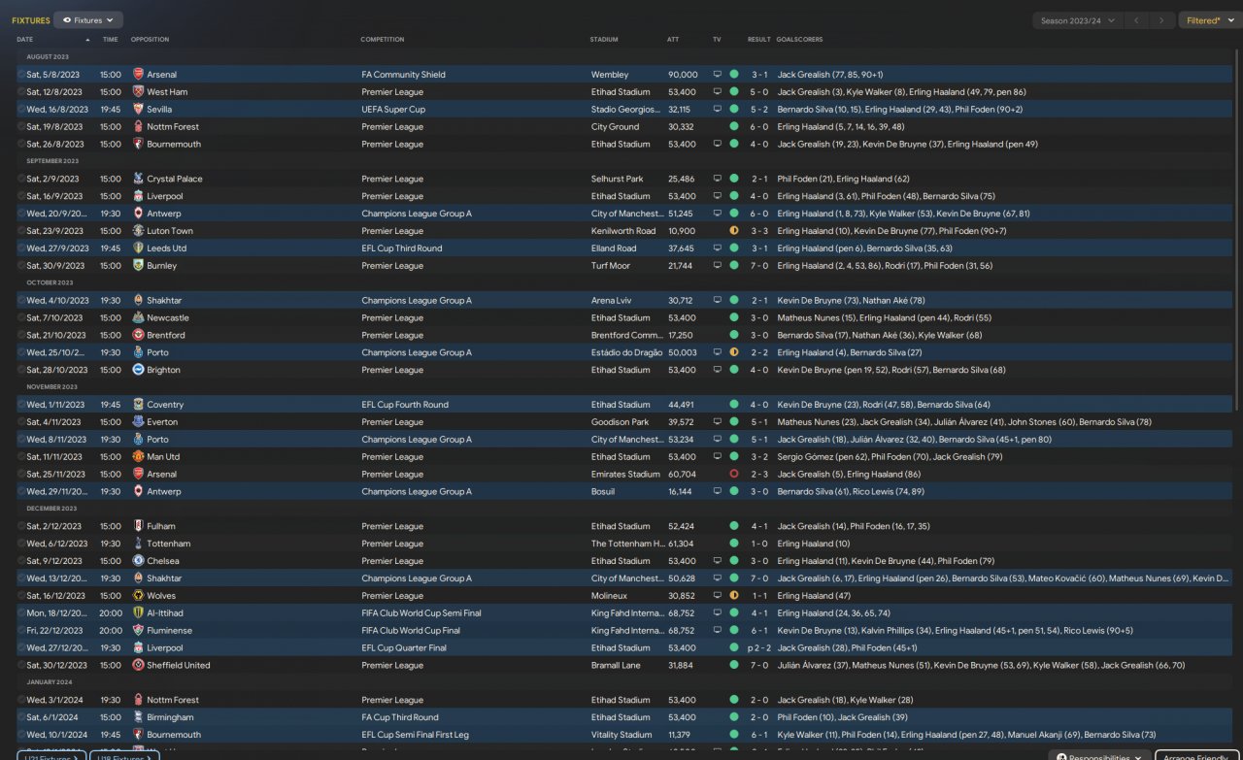Sort fixtures by the Date column header
Screen dimensions: 1243x760
(24, 40)
